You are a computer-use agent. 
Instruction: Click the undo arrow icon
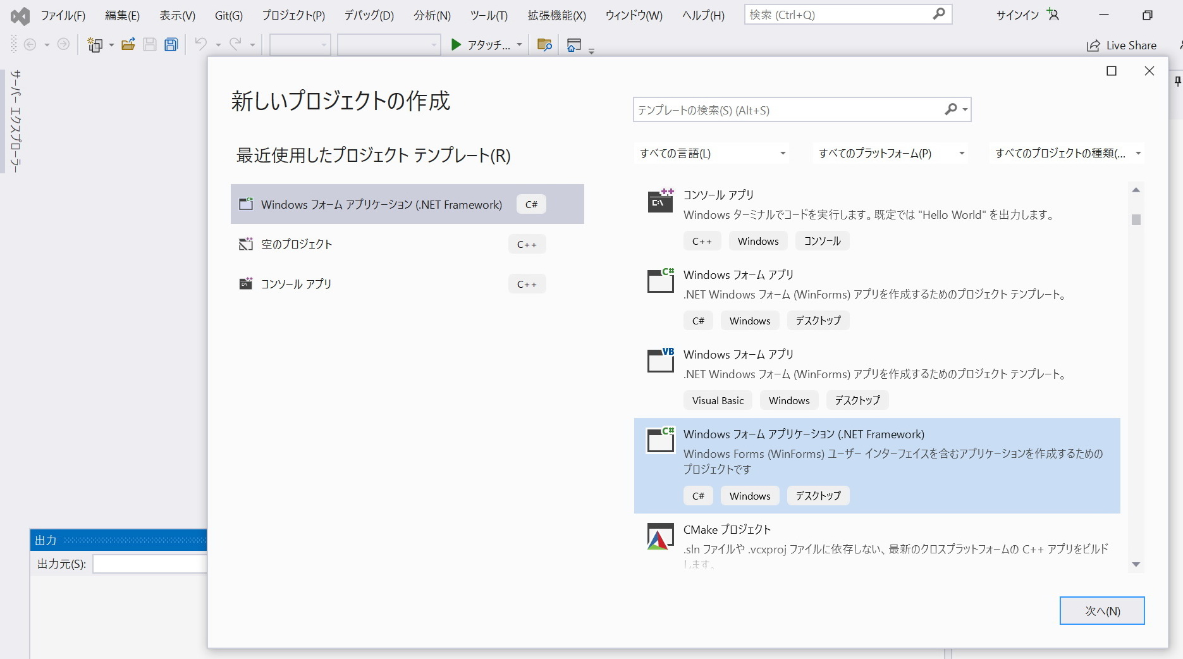tap(201, 44)
